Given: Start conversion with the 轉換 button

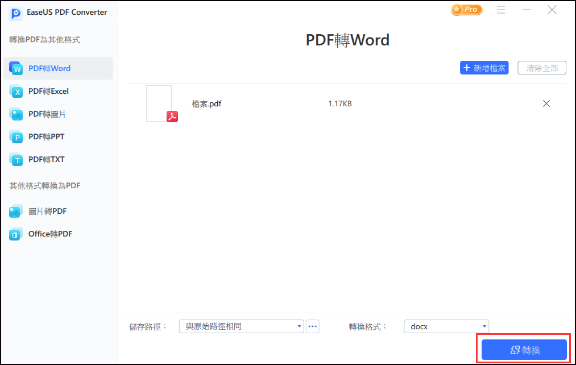Looking at the screenshot, I should point(523,350).
